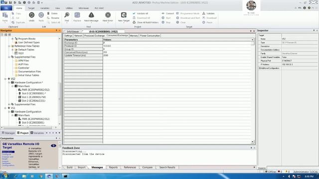Image resolution: width=319 pixels, height=179 pixels.
Task: Open the Produced Exchange tab
Action: 94,36
